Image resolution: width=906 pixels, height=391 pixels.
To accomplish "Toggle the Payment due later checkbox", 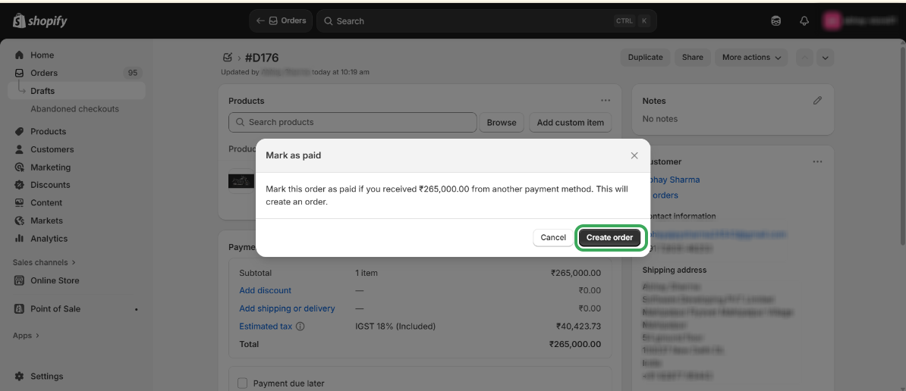I will click(243, 383).
